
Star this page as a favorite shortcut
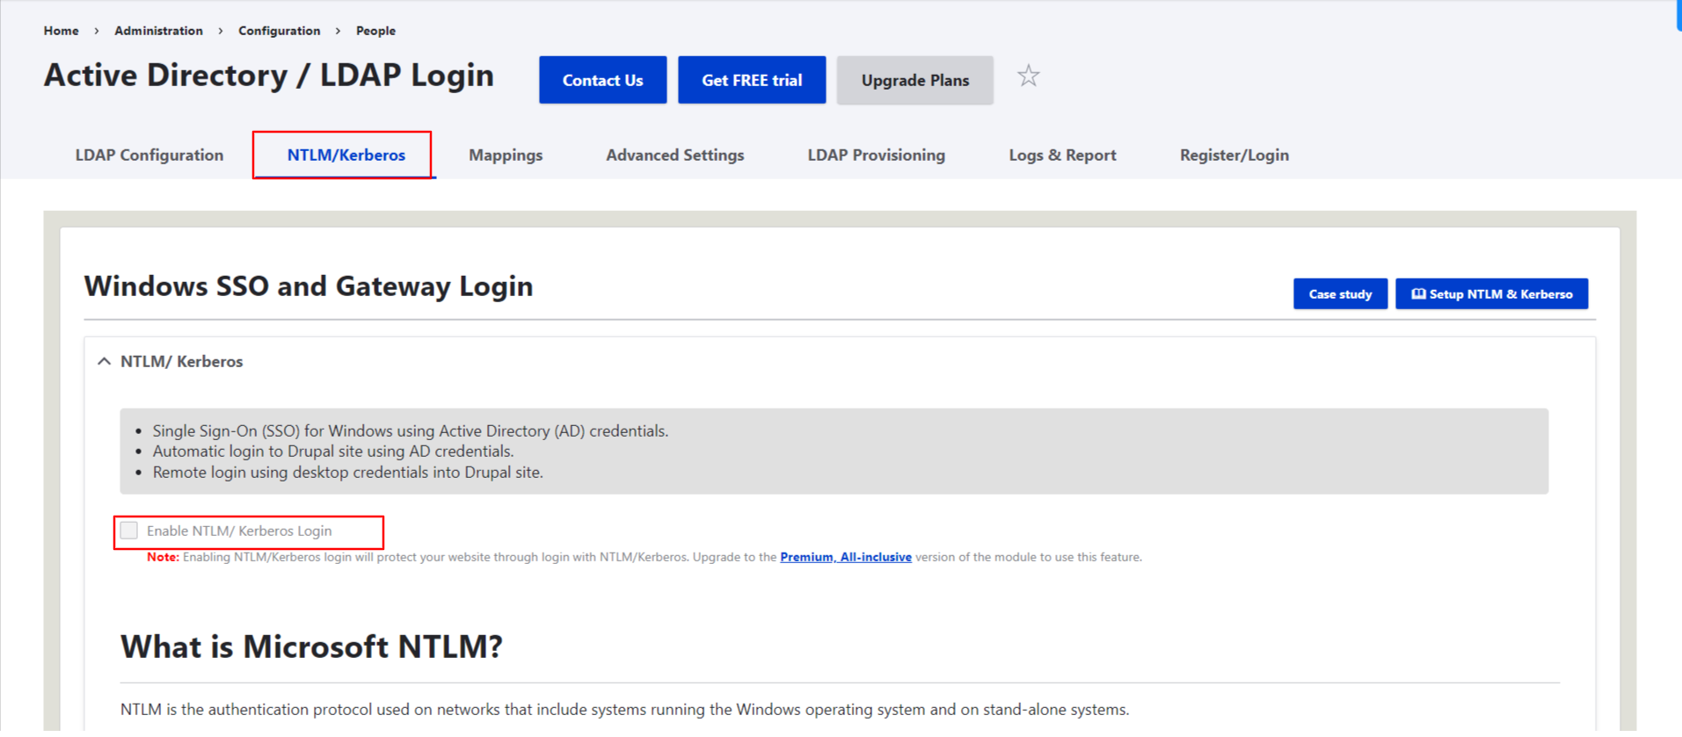[x=1028, y=76]
